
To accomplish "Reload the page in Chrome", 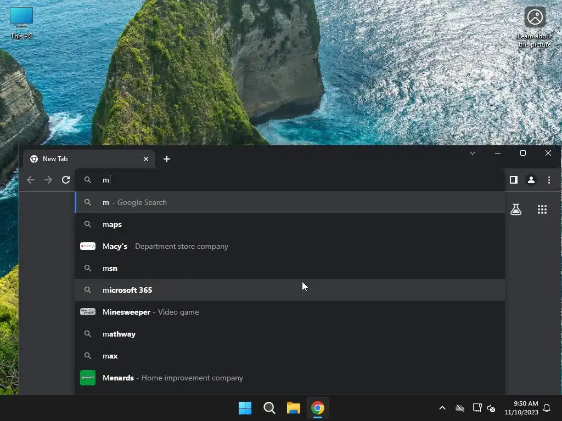I will tap(66, 180).
